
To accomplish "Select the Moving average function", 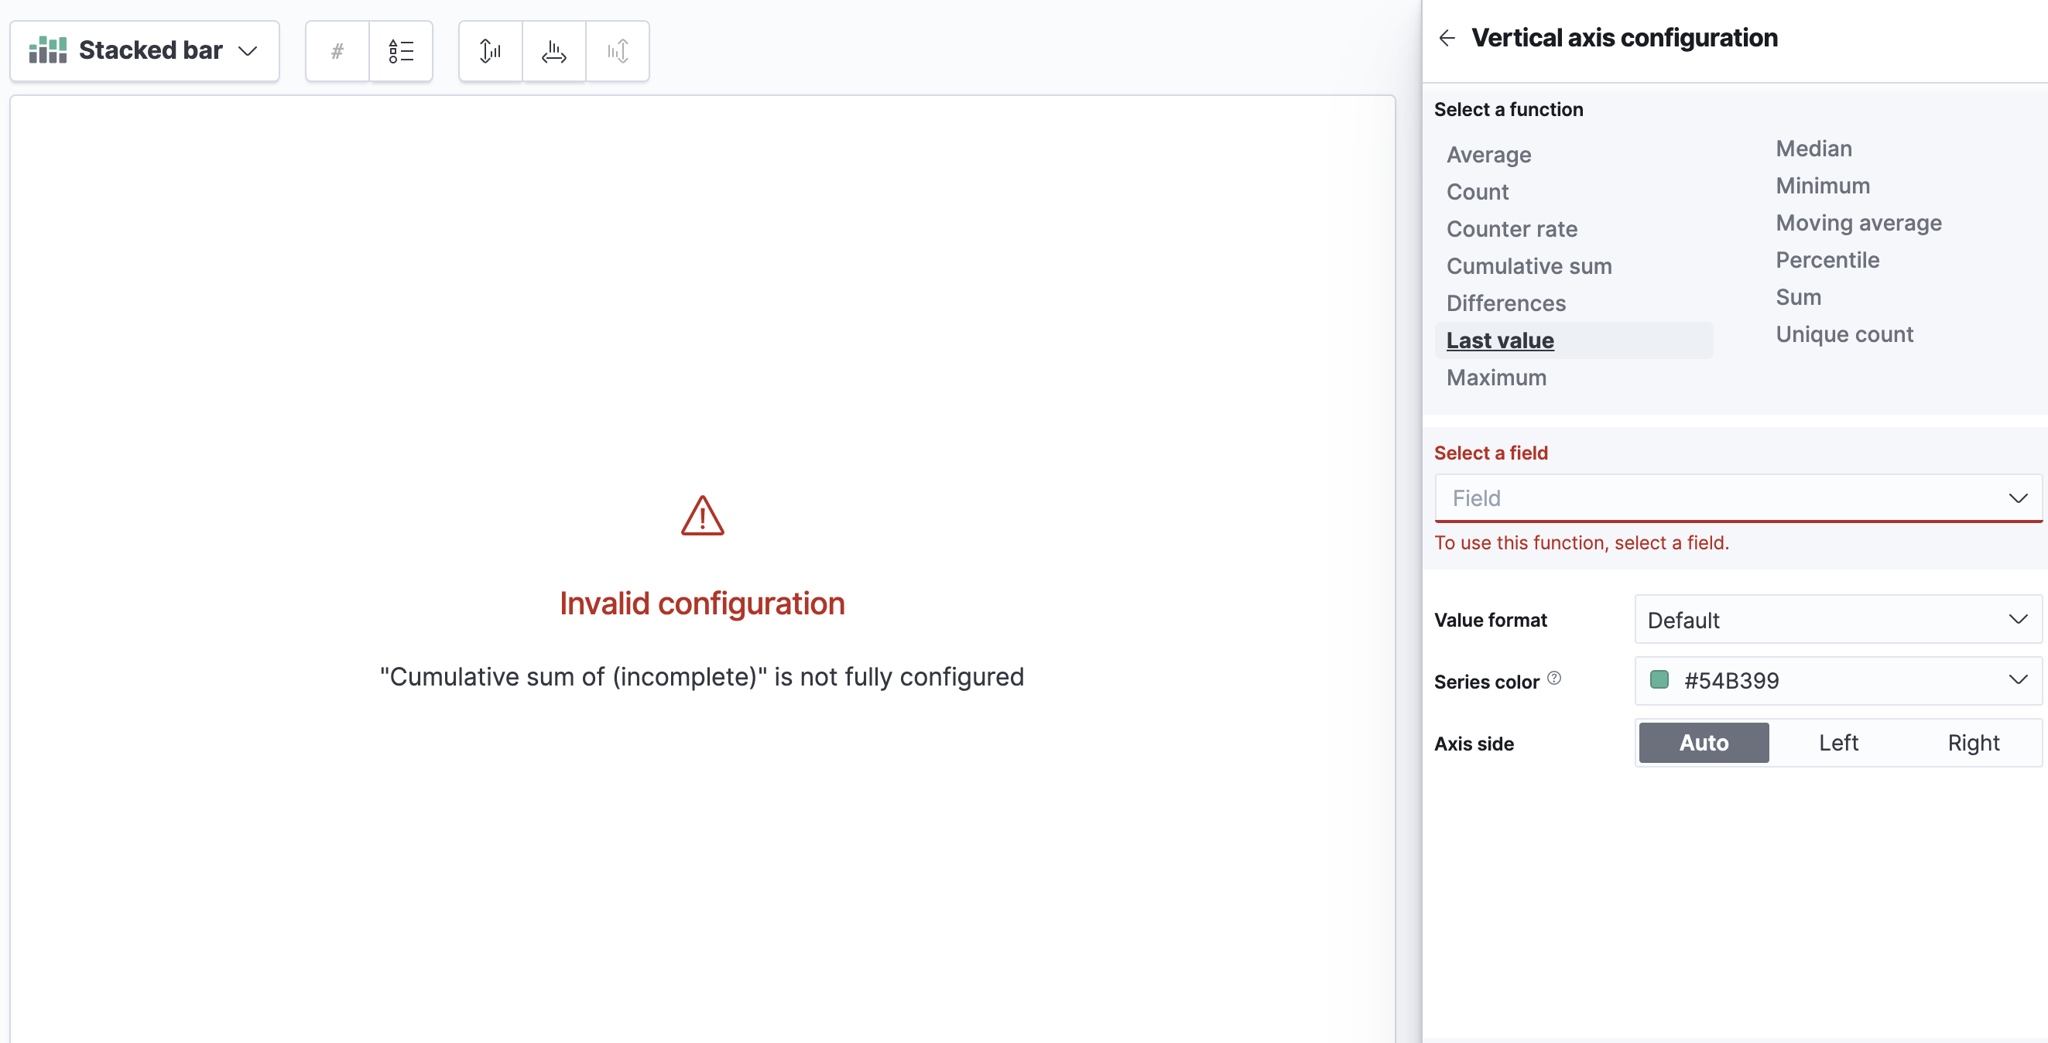I will pyautogui.click(x=1859, y=223).
